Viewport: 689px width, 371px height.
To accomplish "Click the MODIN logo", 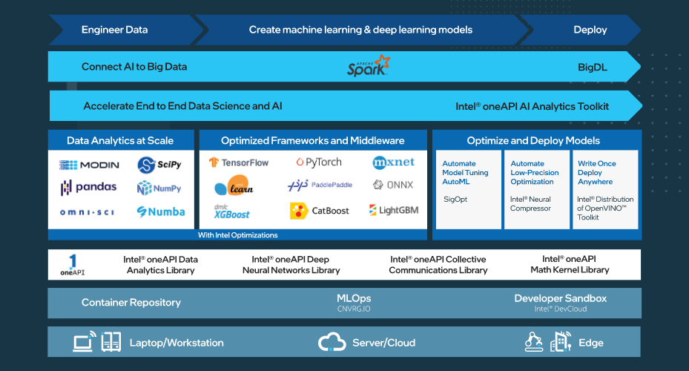I will click(89, 165).
